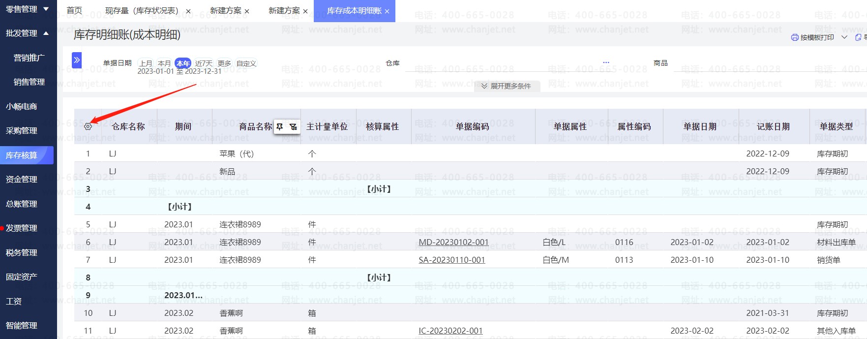Open 营销推广 in the sidebar
867x339 pixels.
click(x=29, y=58)
